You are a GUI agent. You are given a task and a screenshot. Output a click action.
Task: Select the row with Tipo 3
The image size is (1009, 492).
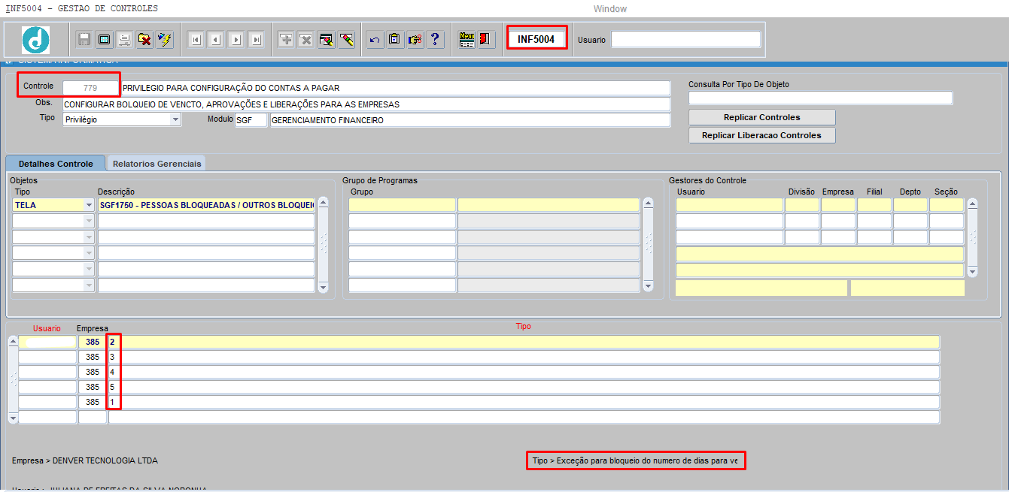(x=524, y=357)
